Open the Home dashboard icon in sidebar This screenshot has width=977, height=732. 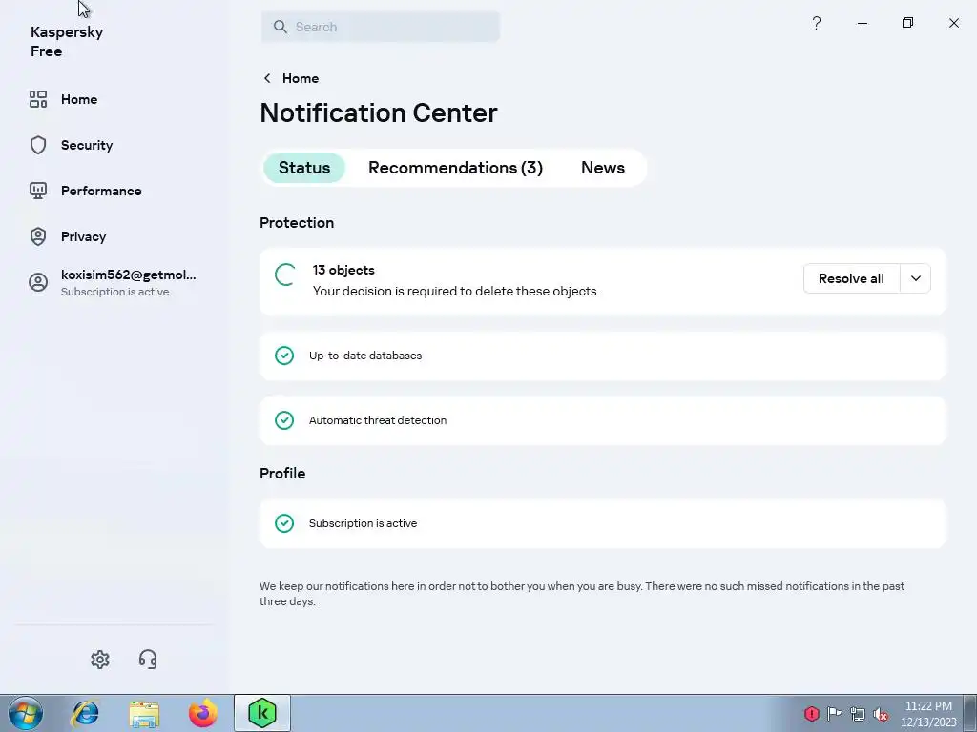(x=38, y=99)
